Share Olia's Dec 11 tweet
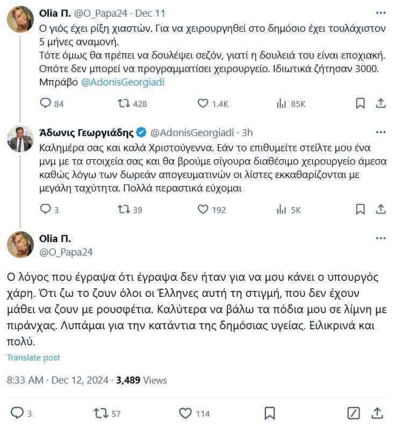The height and width of the screenshot is (426, 395). point(380,103)
